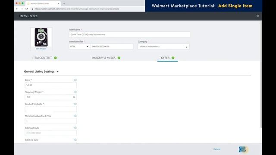Click the browser address bar URL
This screenshot has width=276, height=155.
click(x=77, y=9)
